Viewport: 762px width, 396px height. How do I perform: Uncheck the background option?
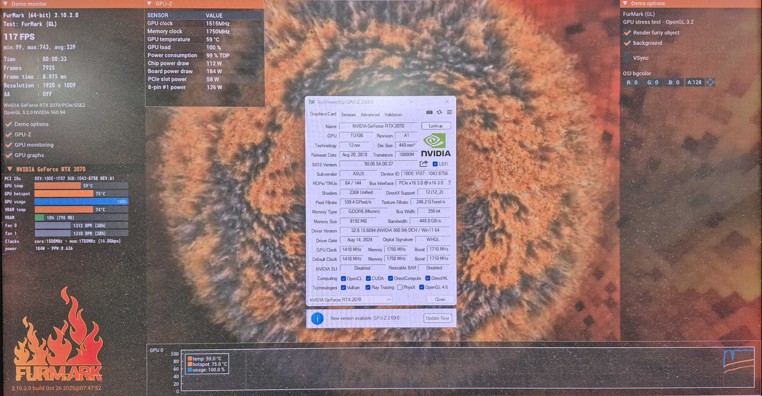tap(627, 43)
